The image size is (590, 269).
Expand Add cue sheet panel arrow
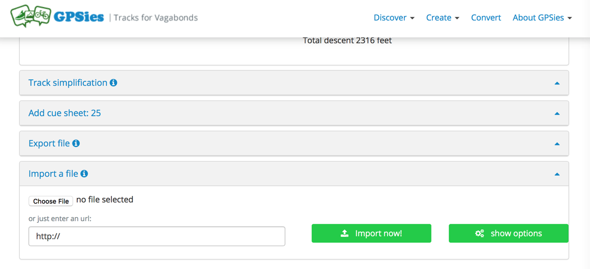557,113
